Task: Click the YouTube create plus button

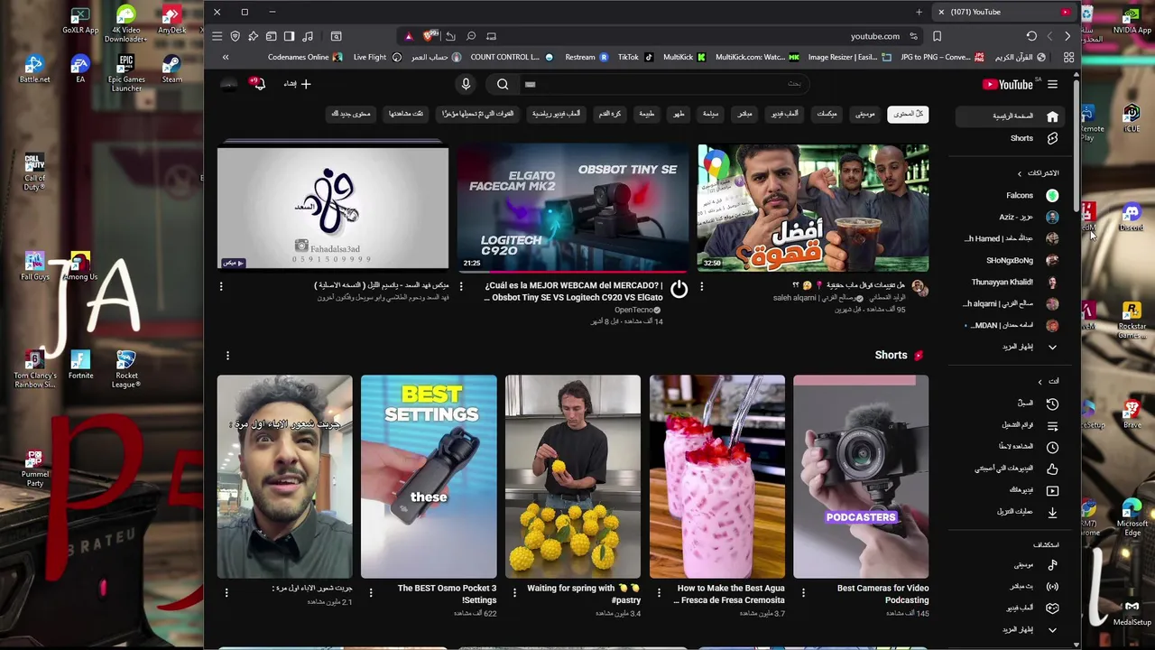Action: click(298, 84)
